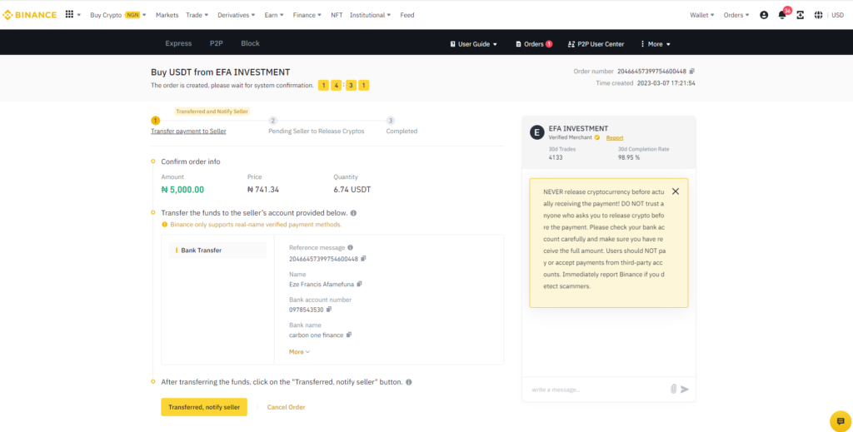The image size is (853, 432).
Task: Expand the Finance menu
Action: [307, 15]
